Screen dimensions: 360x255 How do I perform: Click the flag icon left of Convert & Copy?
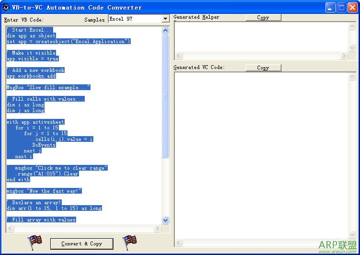pos(35,243)
